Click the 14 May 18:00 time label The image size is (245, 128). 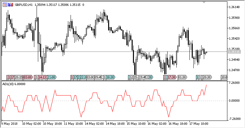point(115,124)
